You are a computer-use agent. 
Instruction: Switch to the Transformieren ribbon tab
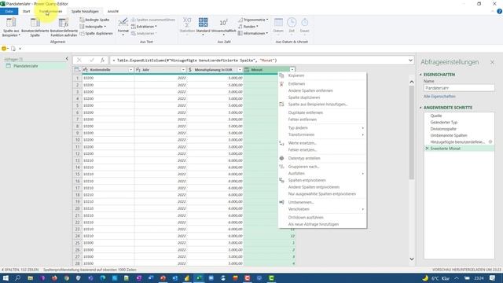pos(50,11)
